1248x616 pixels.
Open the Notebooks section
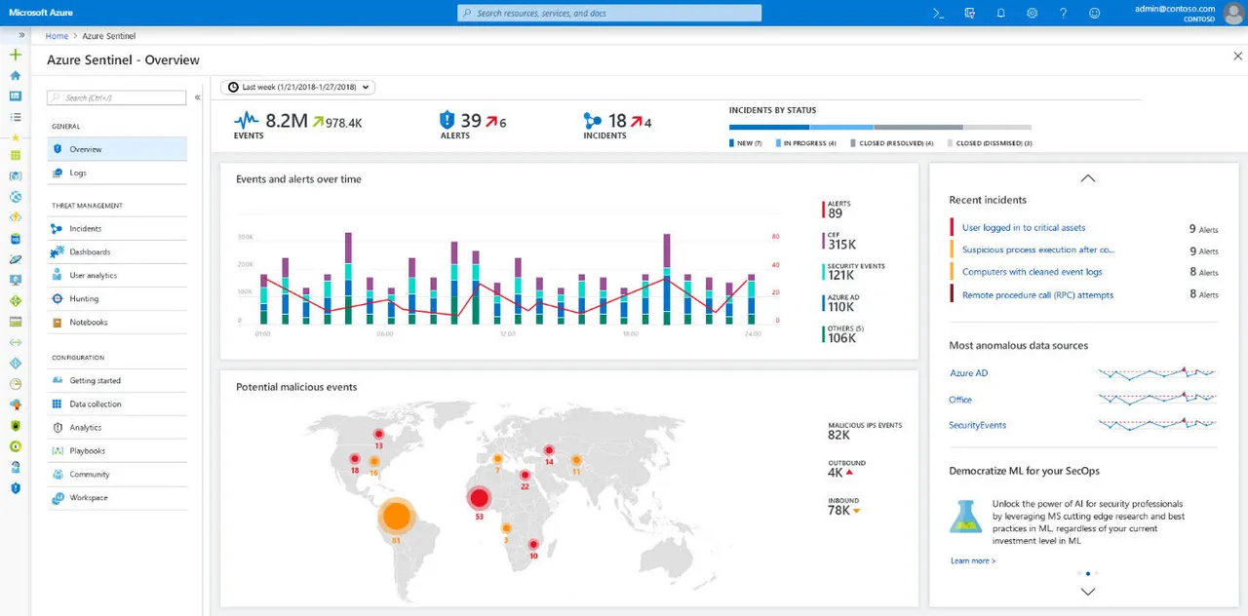point(87,322)
